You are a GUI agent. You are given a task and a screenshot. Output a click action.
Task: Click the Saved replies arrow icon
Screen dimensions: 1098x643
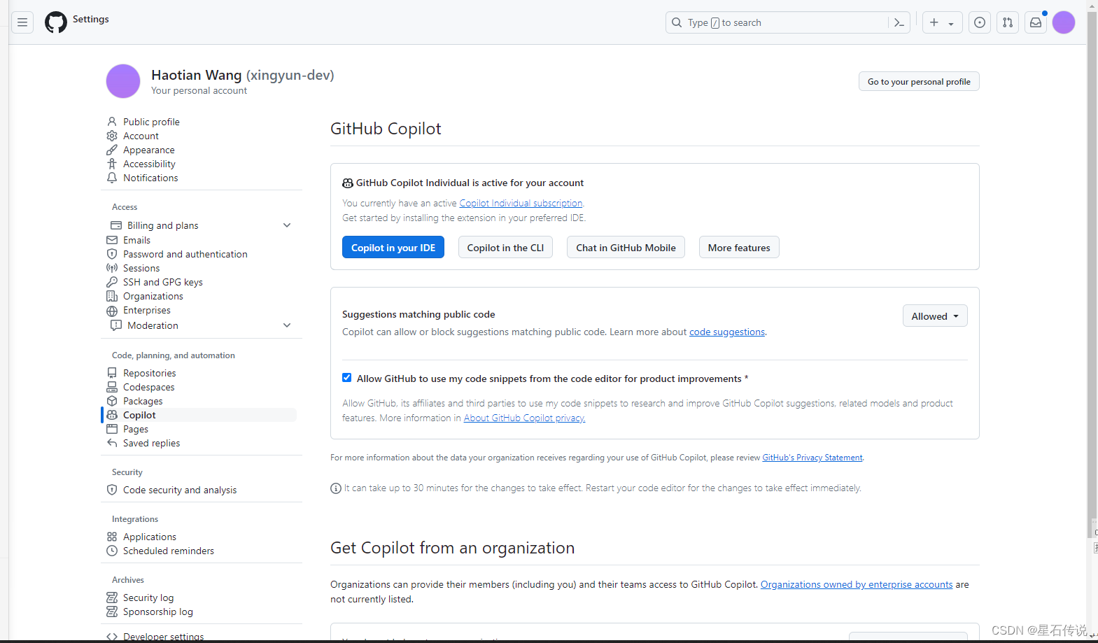point(112,443)
